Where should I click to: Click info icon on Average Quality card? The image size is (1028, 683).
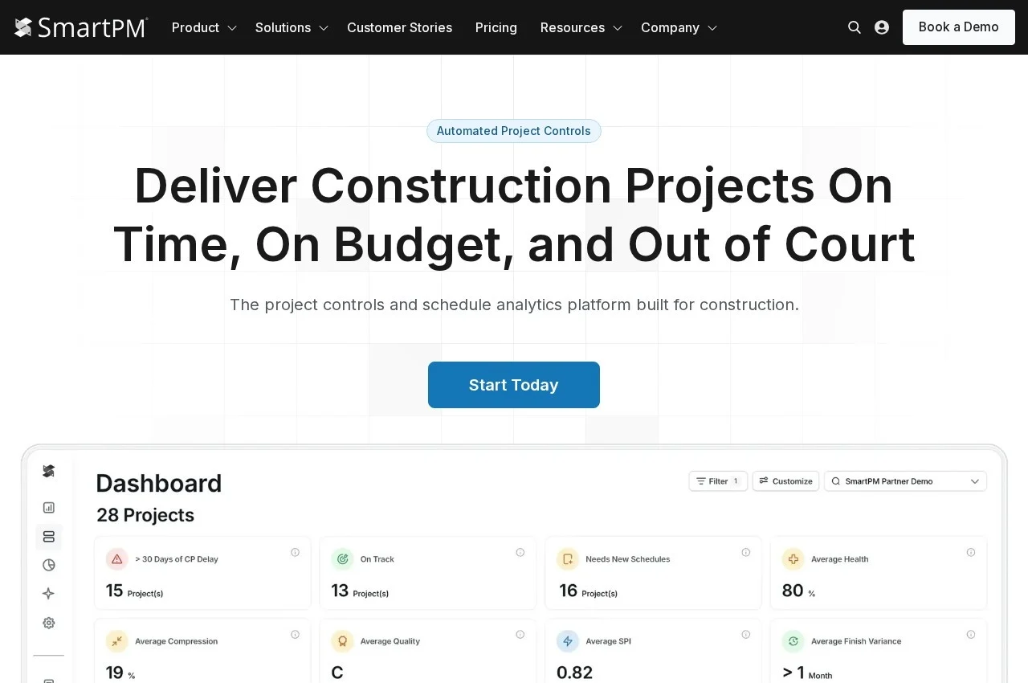tap(520, 634)
